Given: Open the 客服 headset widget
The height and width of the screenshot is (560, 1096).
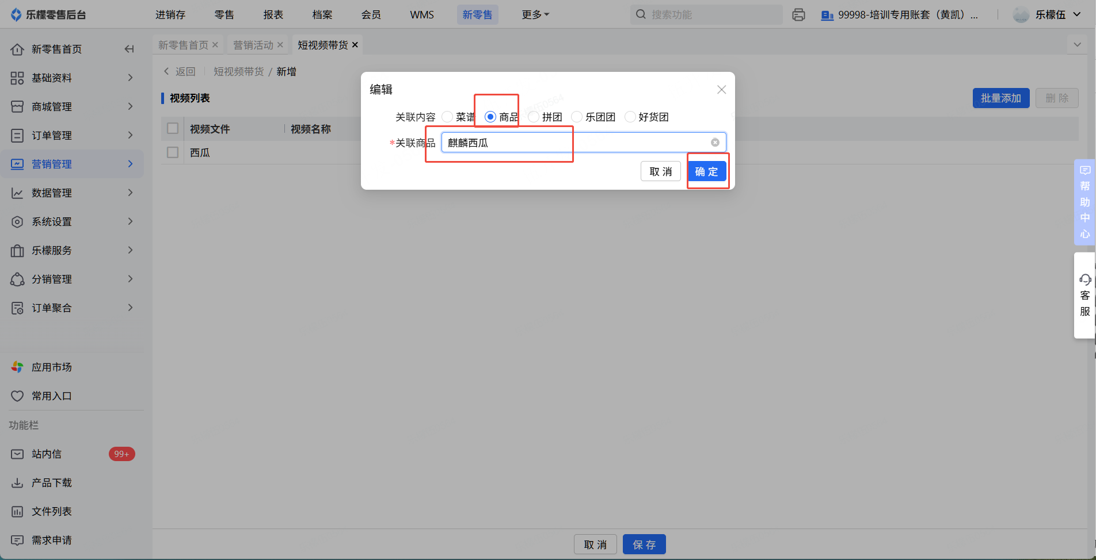Looking at the screenshot, I should click(x=1085, y=295).
